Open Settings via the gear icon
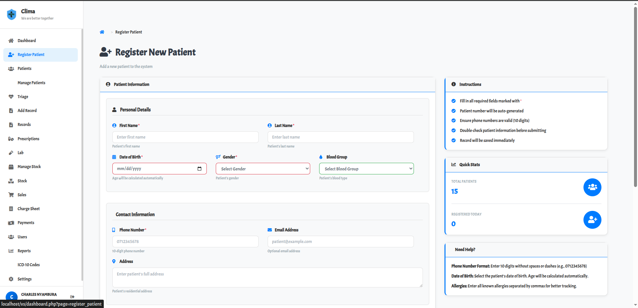The image size is (638, 308). (11, 279)
